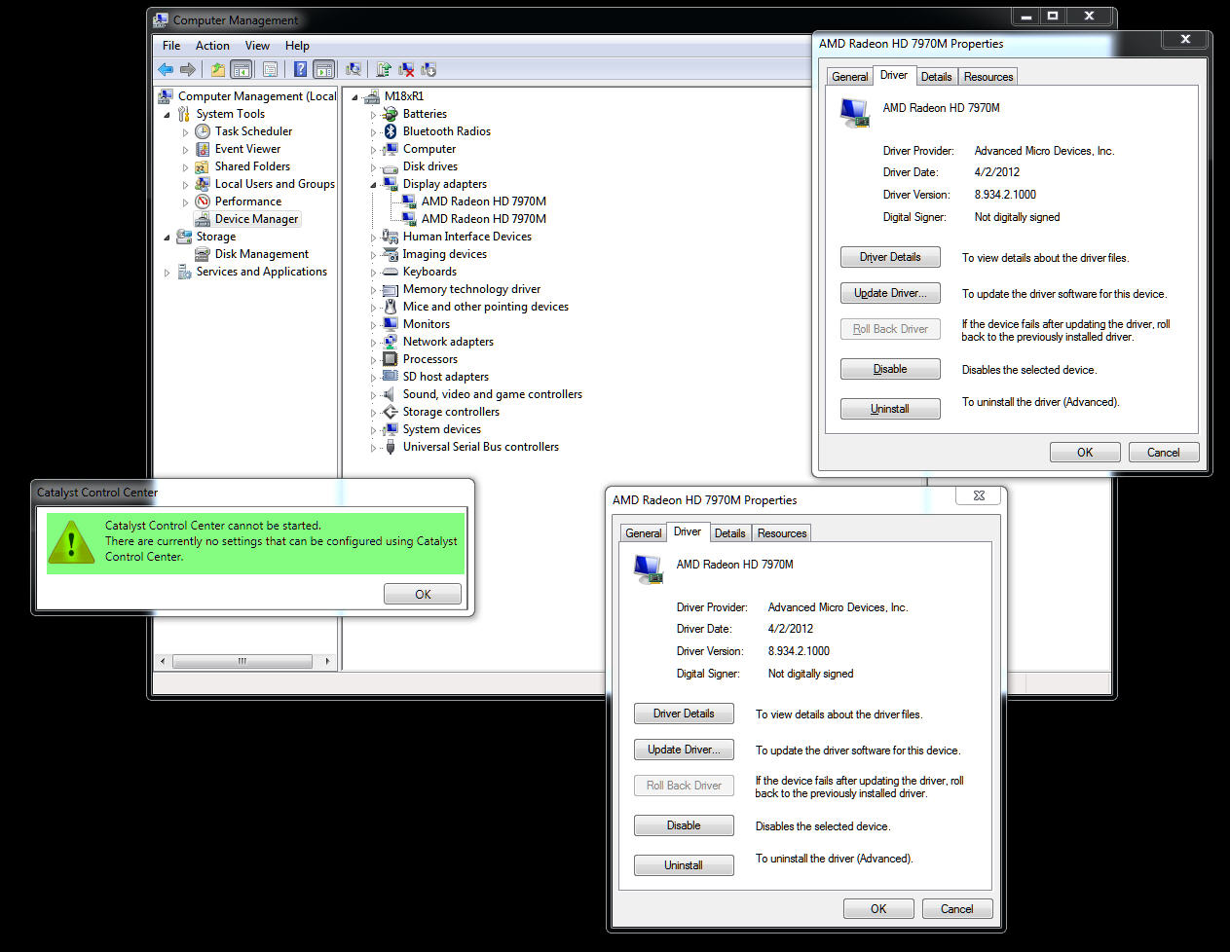Select "Memory technology driver" in device list
1230x952 pixels.
click(x=471, y=289)
